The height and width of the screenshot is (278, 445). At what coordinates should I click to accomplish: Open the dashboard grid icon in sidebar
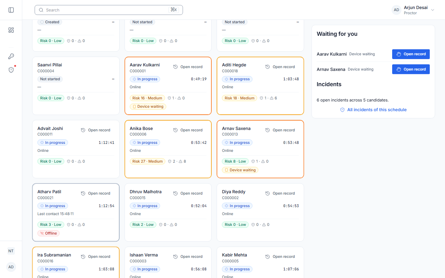pos(11,30)
